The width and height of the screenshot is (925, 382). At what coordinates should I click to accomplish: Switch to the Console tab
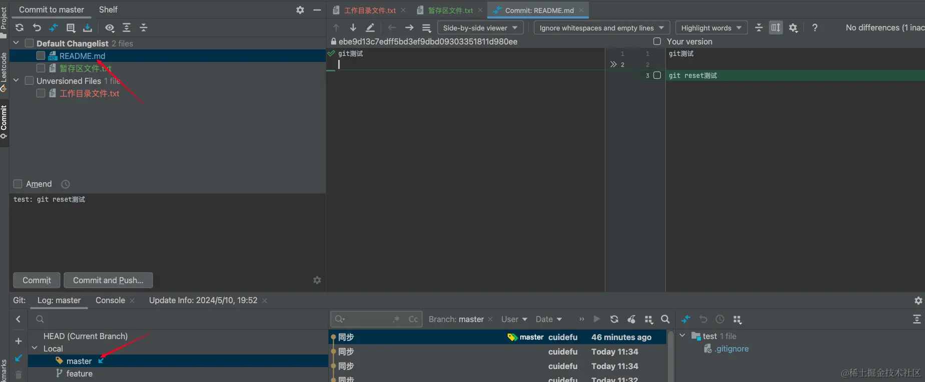pyautogui.click(x=110, y=301)
